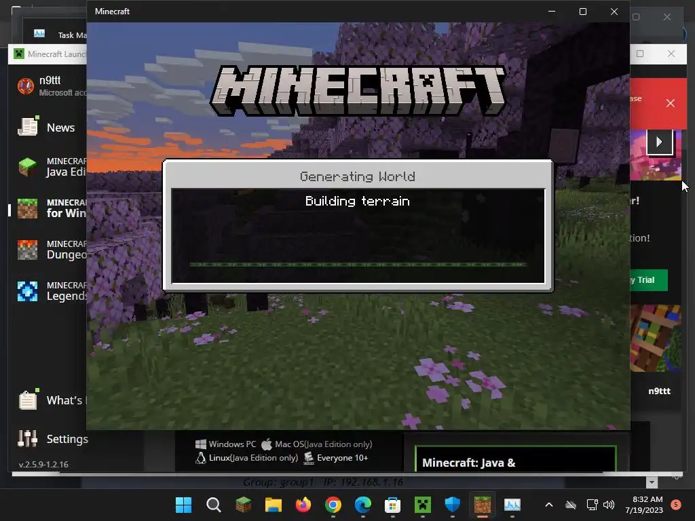Open the grass block app next to Search
Image resolution: width=695 pixels, height=521 pixels.
[244, 505]
